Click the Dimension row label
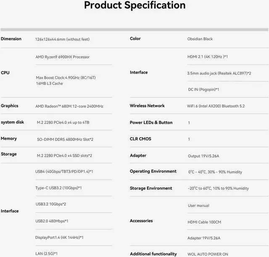The image size is (269, 257). (11, 39)
